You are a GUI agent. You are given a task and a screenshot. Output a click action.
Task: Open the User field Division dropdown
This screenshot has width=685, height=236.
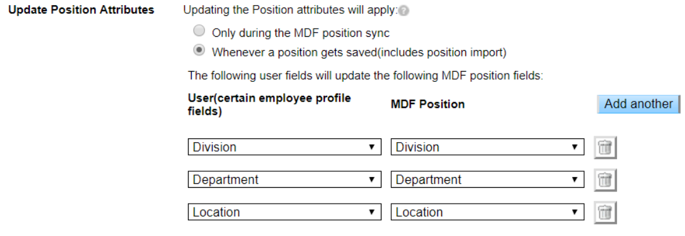click(x=284, y=147)
